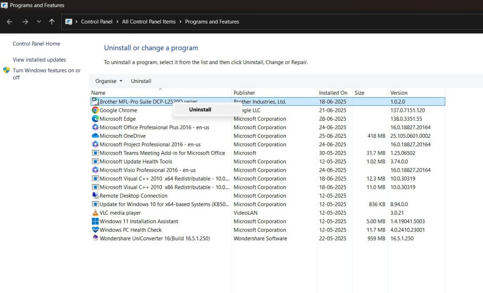Screen dimensions: 483x293
Task: Click Brother Industries, Ltd. publisher cell
Action: click(260, 101)
